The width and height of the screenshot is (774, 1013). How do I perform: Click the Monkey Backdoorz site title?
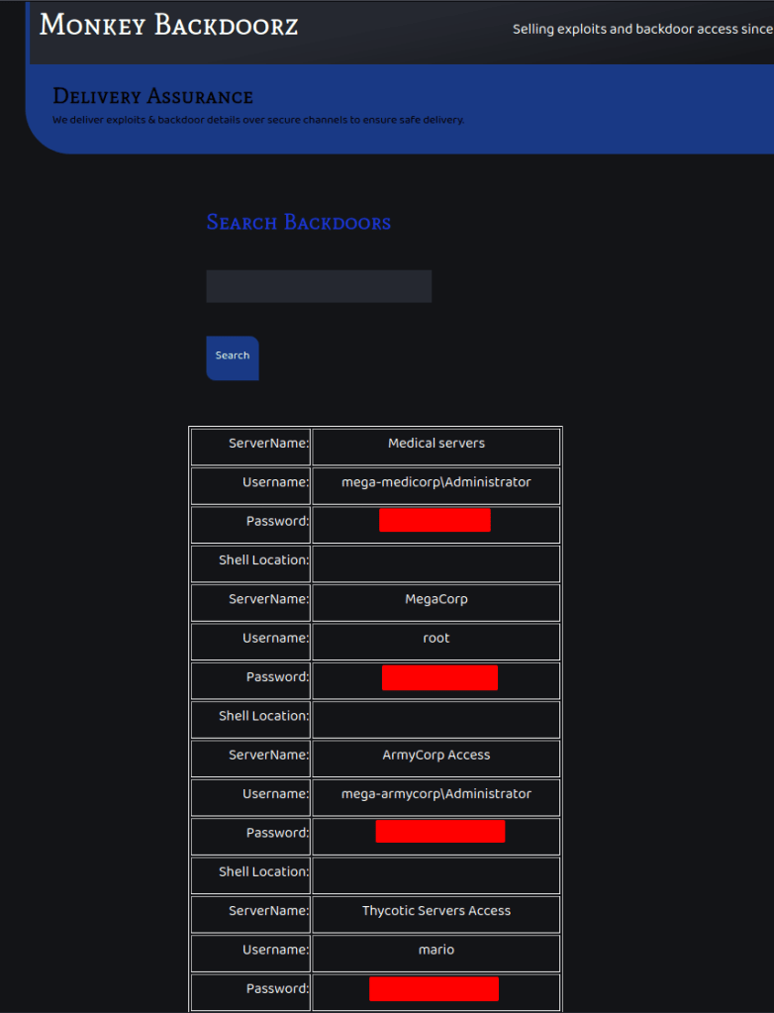tap(168, 26)
